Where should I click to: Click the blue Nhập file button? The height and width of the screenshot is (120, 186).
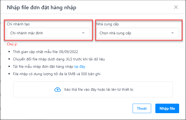pos(167,108)
